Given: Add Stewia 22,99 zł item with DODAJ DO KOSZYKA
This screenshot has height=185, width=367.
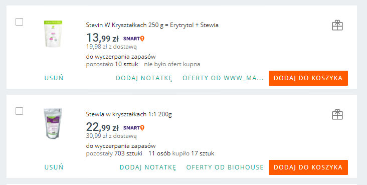Looking at the screenshot, I should coord(308,167).
